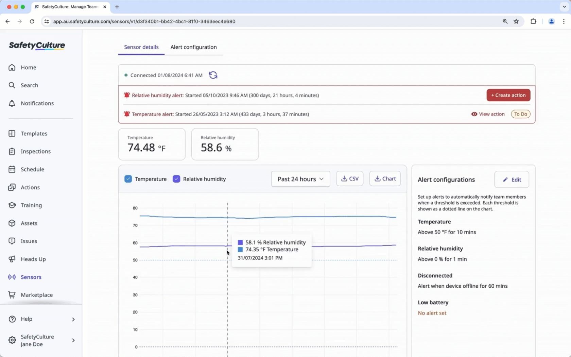Click the 'No alert set' text

click(432, 313)
